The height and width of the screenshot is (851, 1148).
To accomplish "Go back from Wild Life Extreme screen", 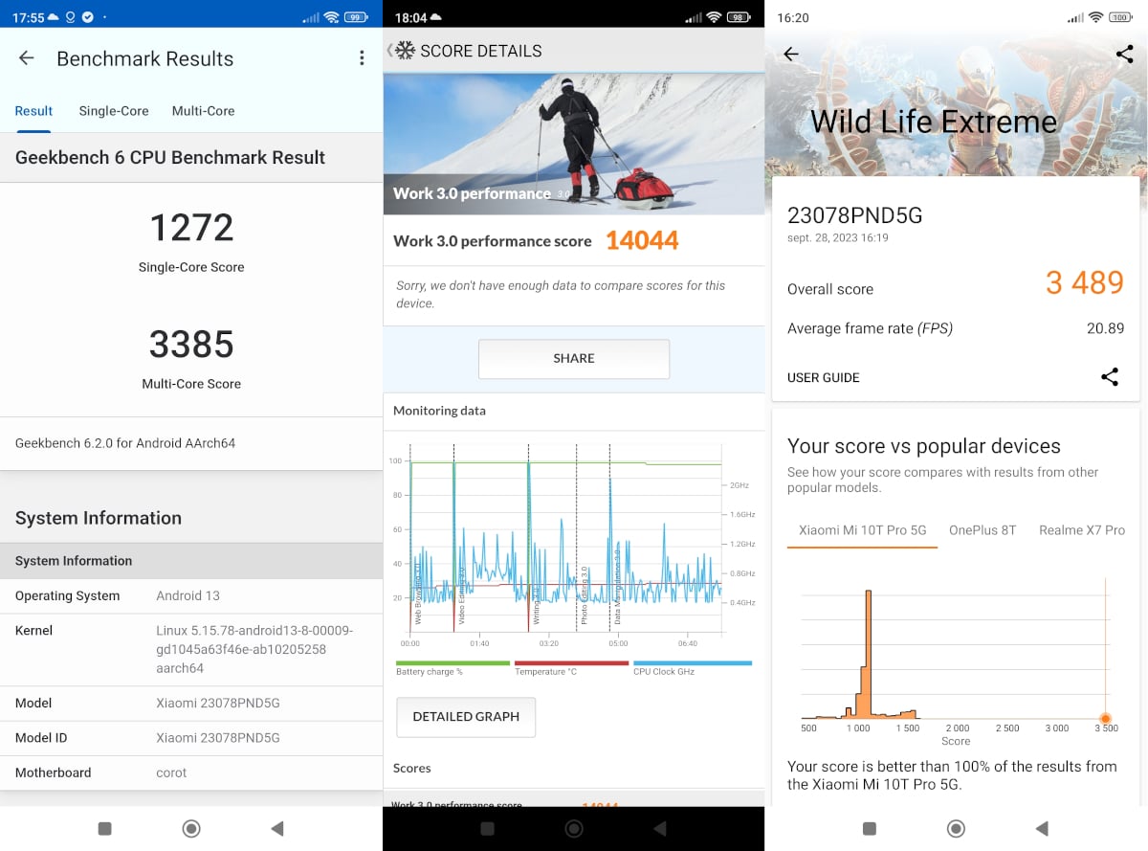I will click(790, 55).
